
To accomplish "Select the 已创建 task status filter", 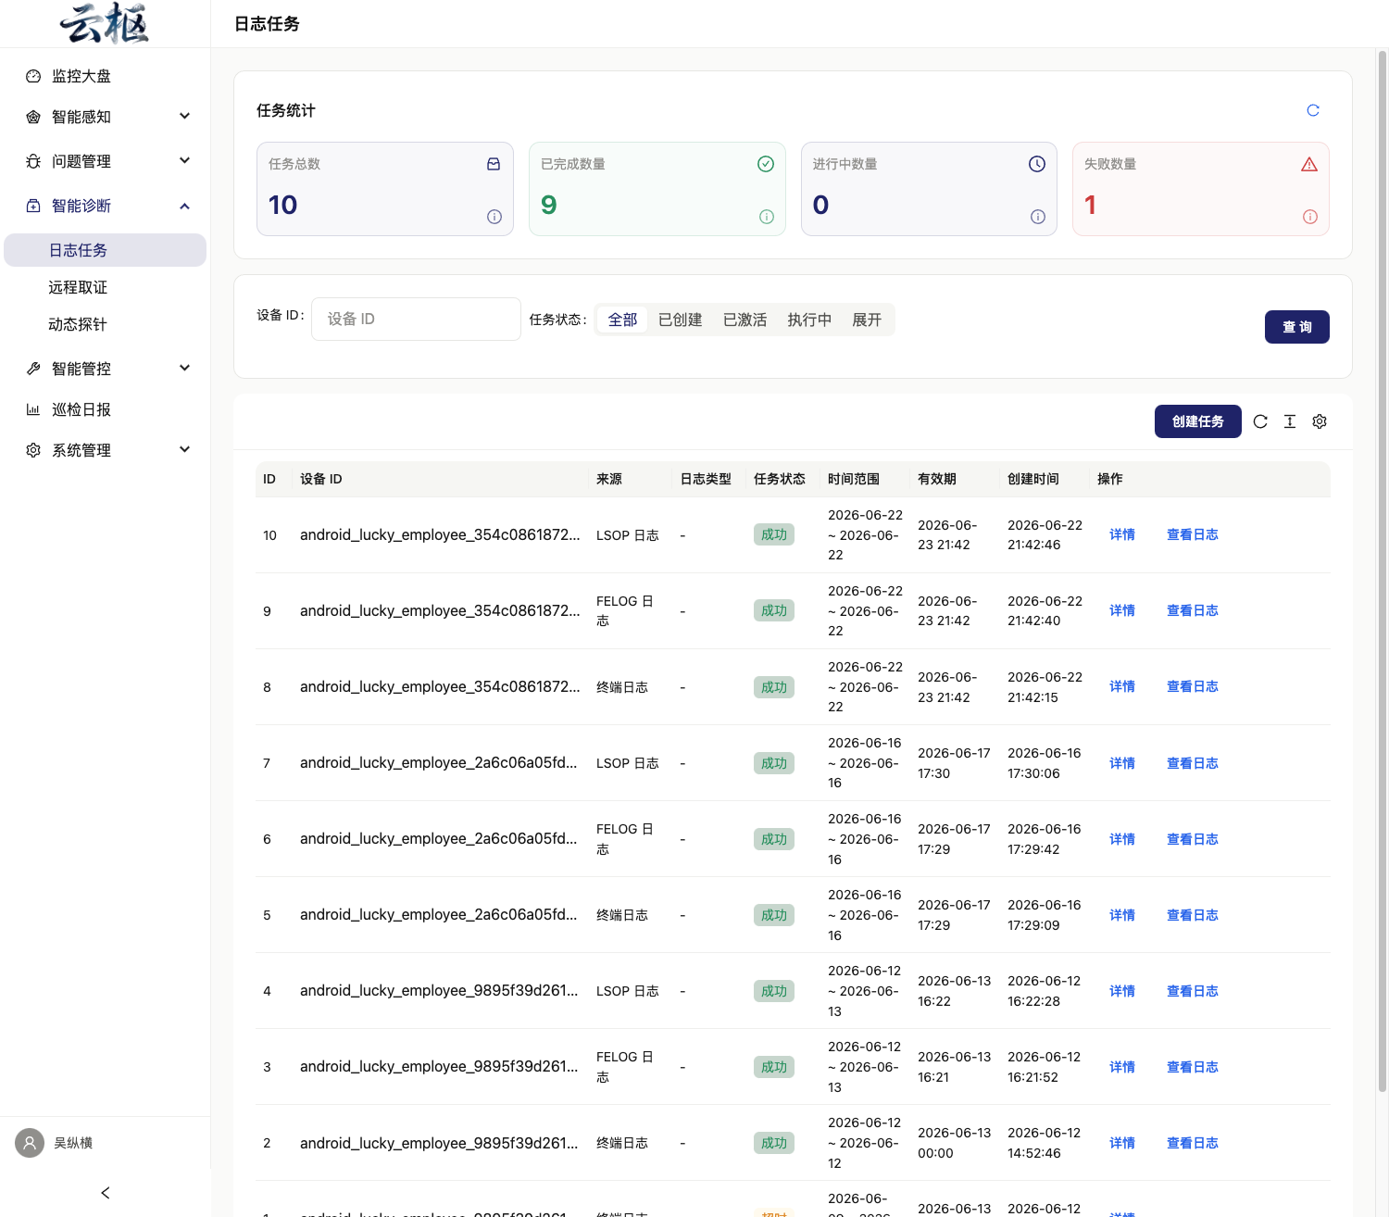I will [x=681, y=320].
